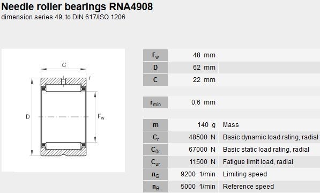This screenshot has width=320, height=193.
Task: Click the nB reference speed label cell
Action: pos(155,187)
